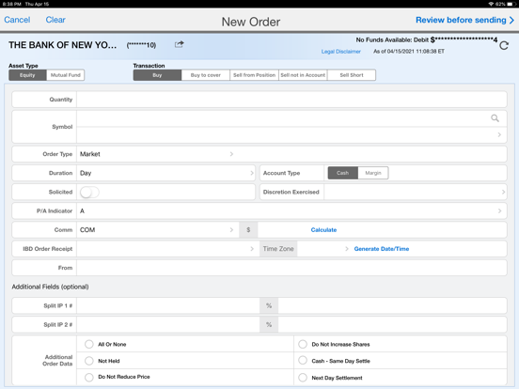The height and width of the screenshot is (389, 519).
Task: Tap Generate Date/Time link
Action: (x=382, y=249)
